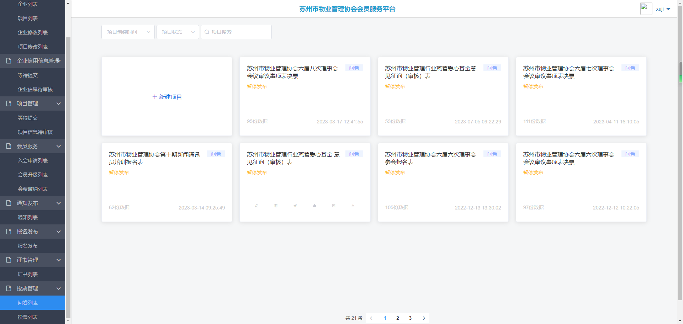
Task: Click the 新建项目 button
Action: pyautogui.click(x=167, y=97)
